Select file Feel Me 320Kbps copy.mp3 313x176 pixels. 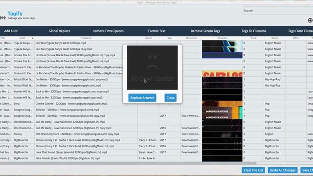point(64,49)
